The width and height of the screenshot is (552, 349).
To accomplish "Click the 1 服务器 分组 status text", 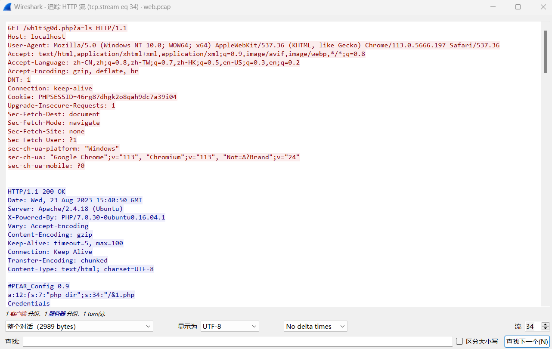I will click(62, 314).
